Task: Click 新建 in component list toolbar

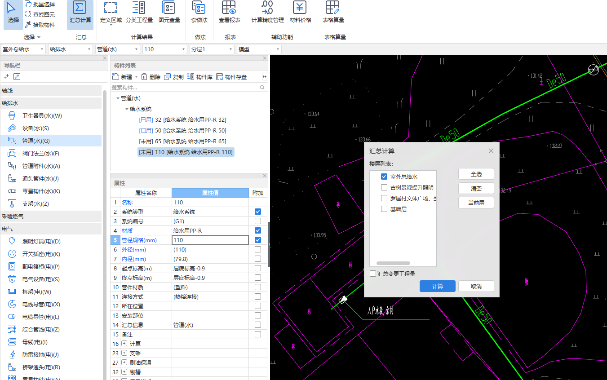Action: pos(122,77)
